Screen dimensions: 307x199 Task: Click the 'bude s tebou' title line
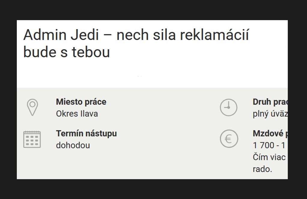tap(66, 52)
